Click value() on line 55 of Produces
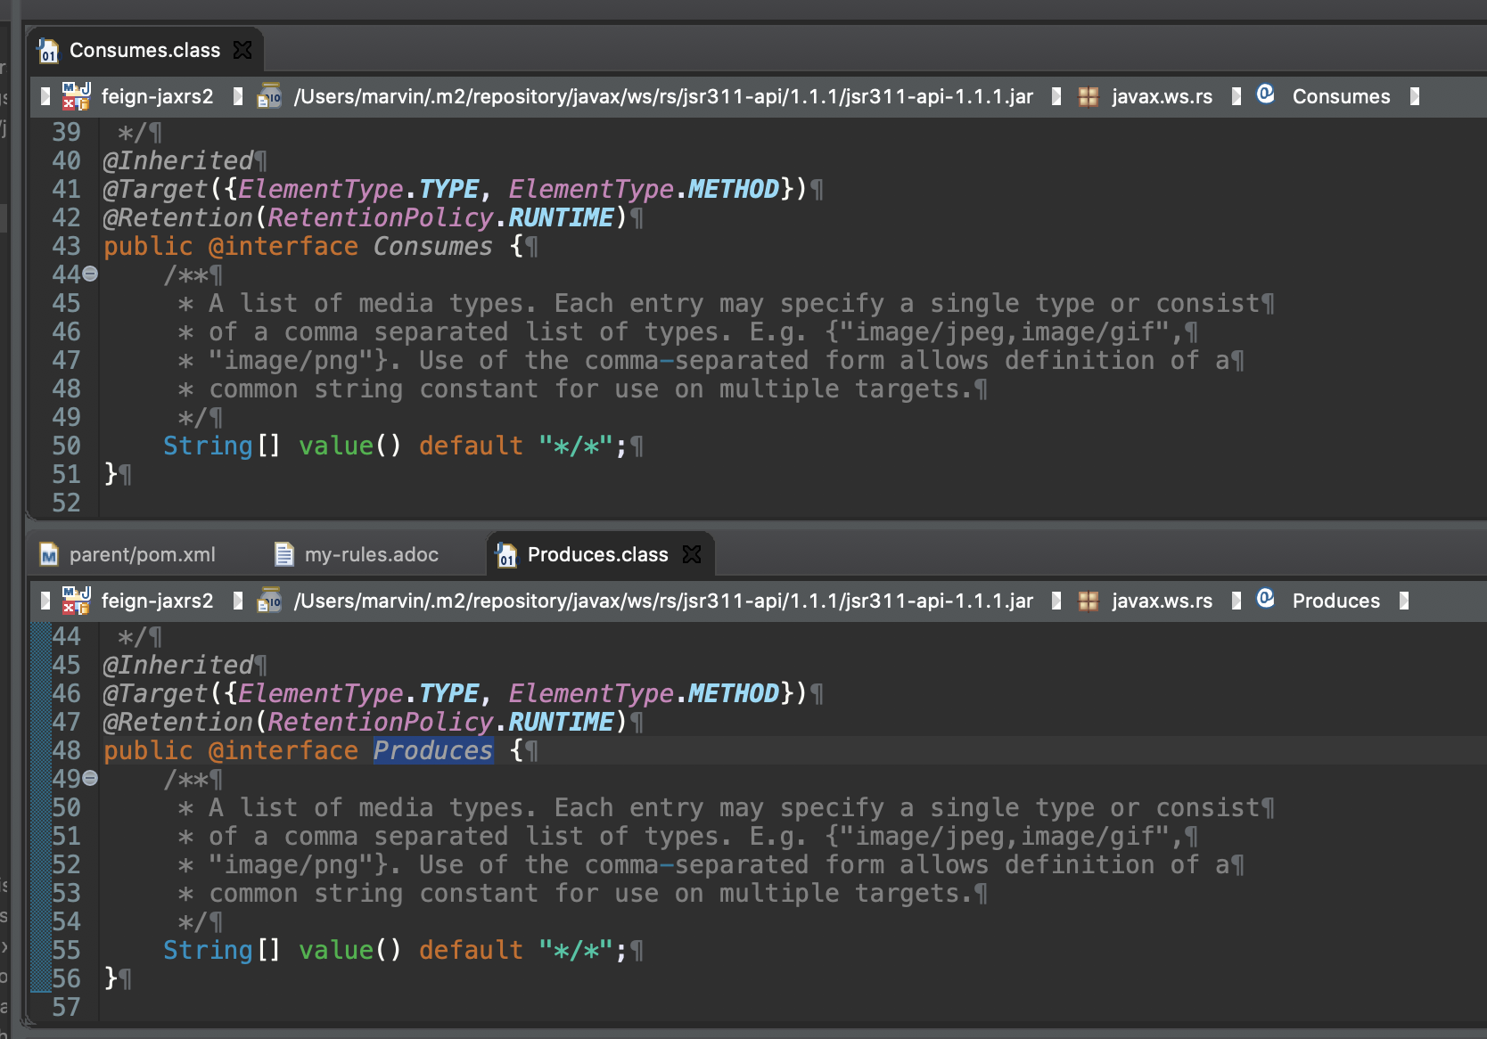The width and height of the screenshot is (1487, 1039). click(350, 950)
